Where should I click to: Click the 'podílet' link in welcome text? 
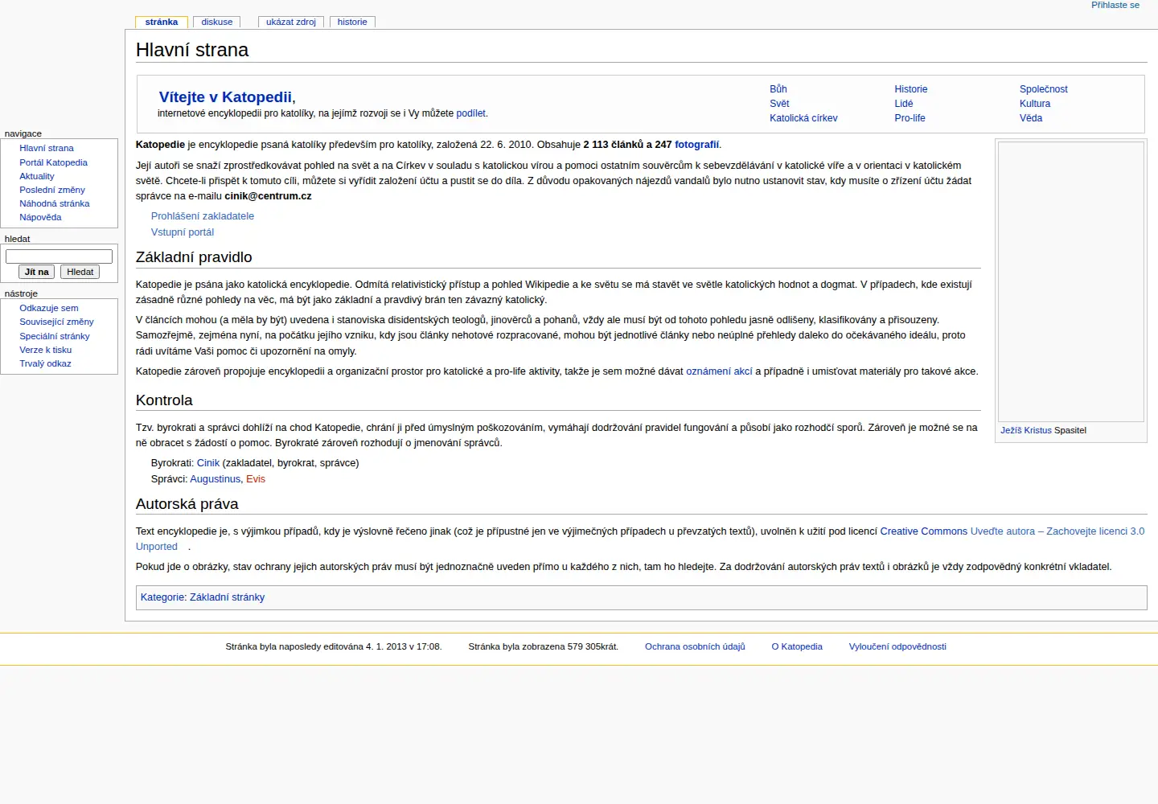point(470,113)
